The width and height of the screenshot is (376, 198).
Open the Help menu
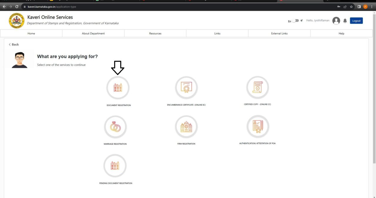tap(341, 33)
